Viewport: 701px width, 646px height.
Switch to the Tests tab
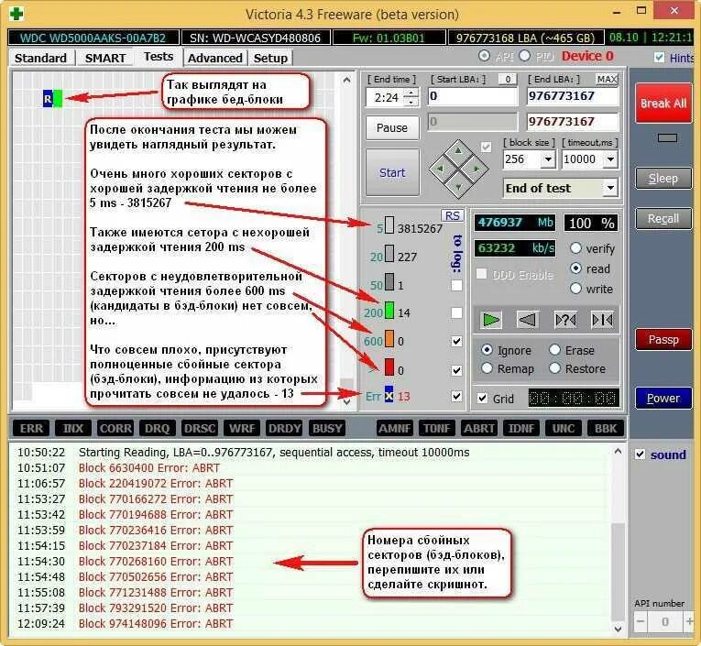pos(159,57)
